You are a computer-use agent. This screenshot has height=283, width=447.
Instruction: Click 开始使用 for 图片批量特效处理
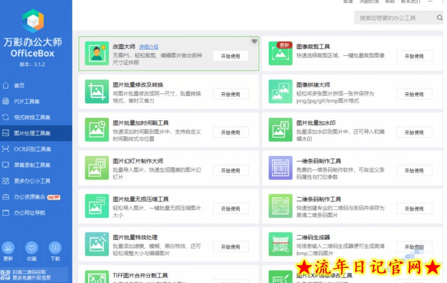230,247
